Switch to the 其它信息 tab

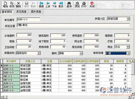coord(21,12)
